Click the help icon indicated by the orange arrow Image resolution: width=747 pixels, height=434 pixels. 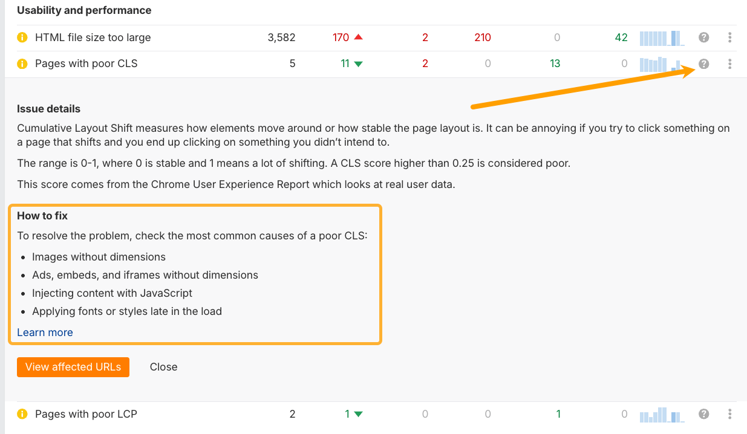pos(703,63)
